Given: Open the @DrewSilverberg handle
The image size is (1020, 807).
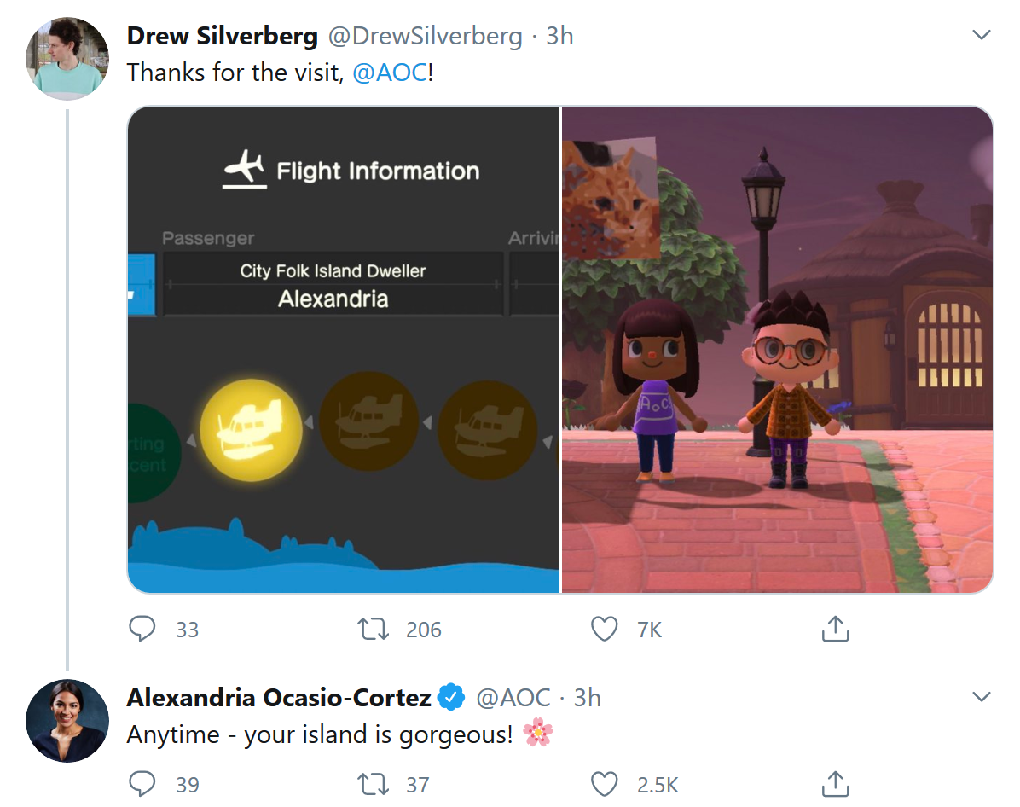Looking at the screenshot, I should tap(425, 36).
